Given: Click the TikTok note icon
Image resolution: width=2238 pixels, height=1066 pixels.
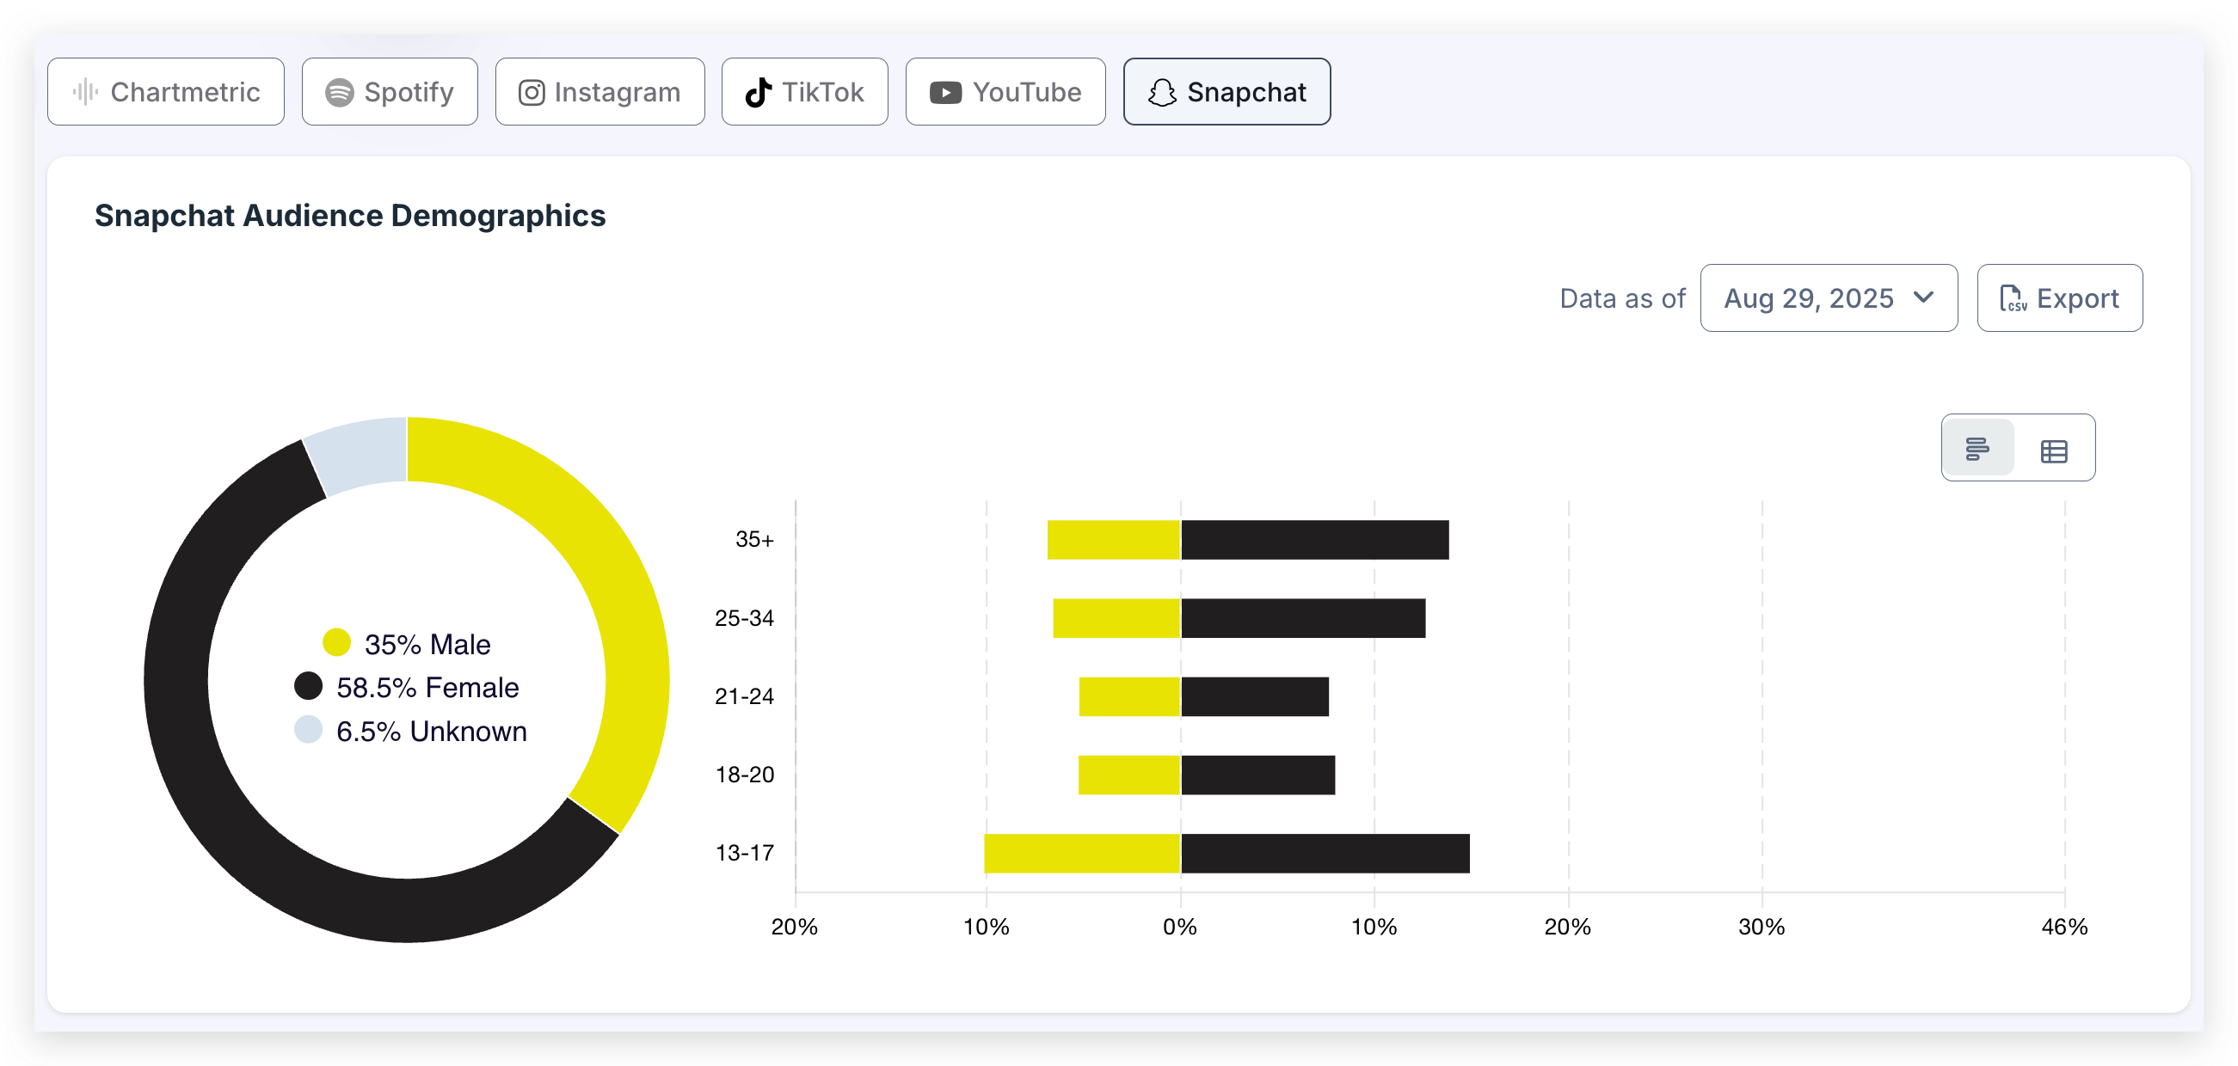Looking at the screenshot, I should 759,92.
